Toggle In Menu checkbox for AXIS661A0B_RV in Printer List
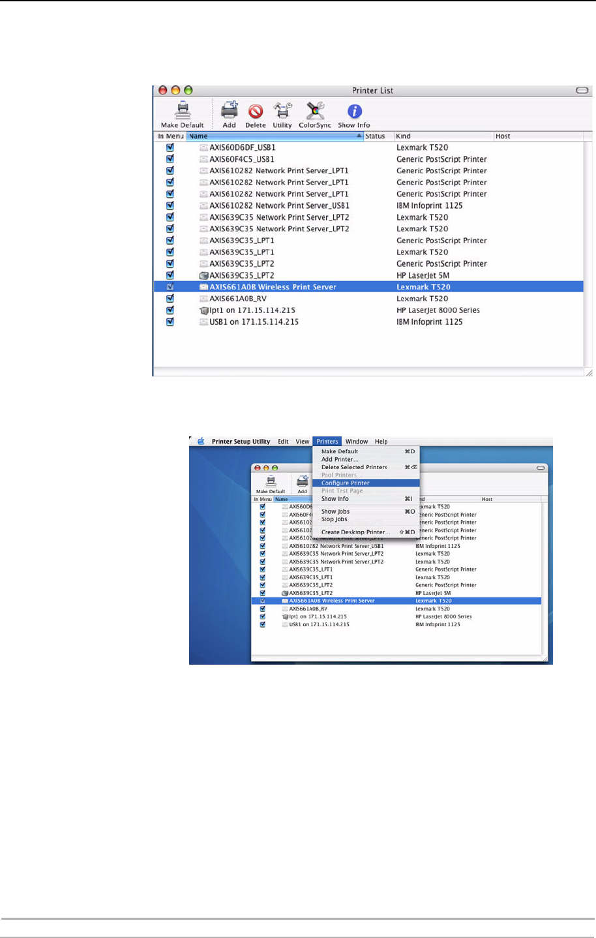 click(x=170, y=299)
